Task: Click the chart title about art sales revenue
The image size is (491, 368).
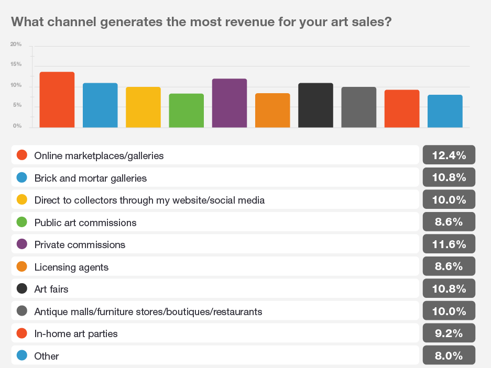Action: tap(202, 22)
